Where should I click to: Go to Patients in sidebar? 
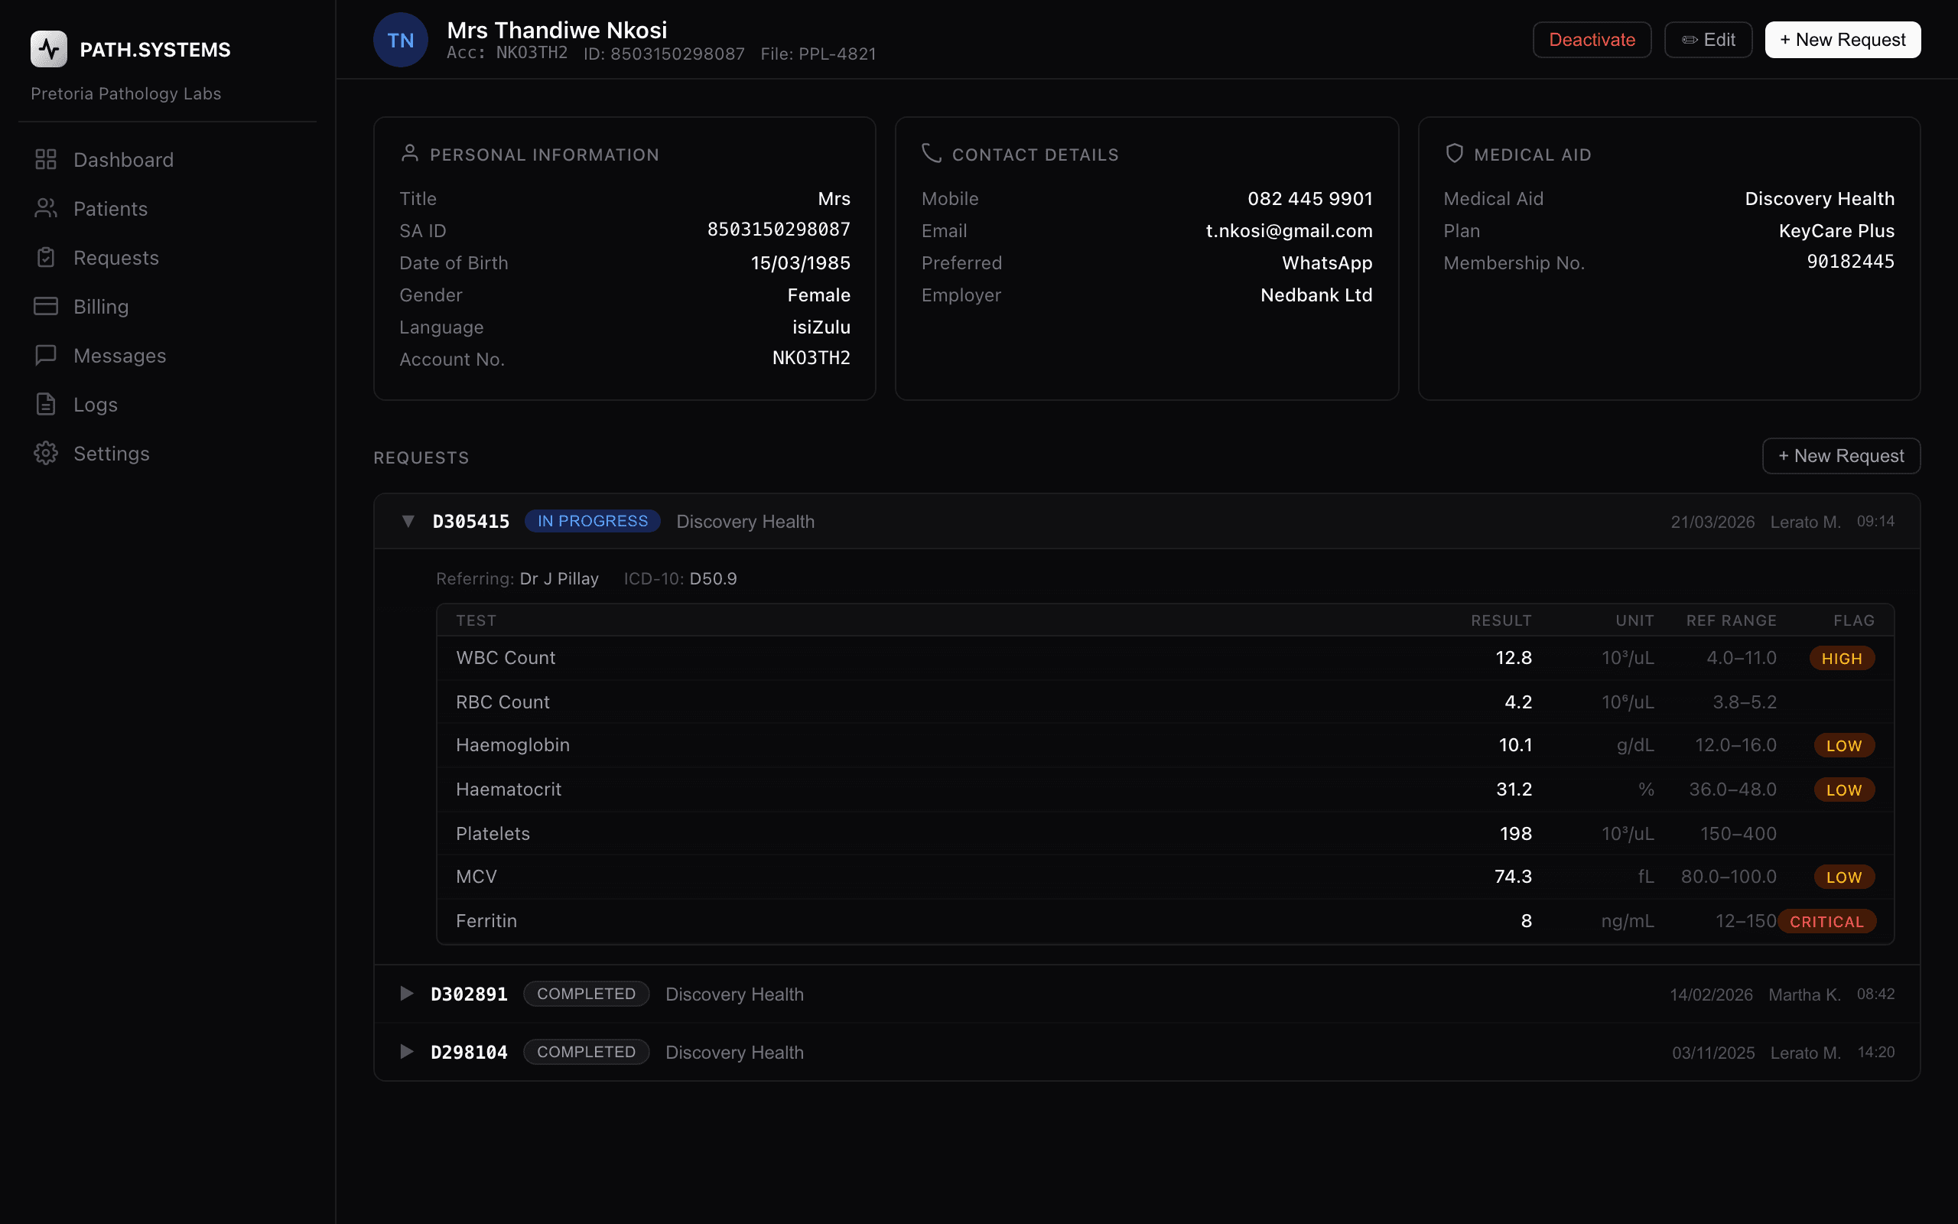pyautogui.click(x=110, y=209)
